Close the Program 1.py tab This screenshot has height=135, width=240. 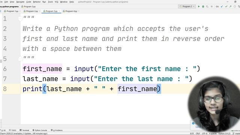pyautogui.click(x=20, y=11)
